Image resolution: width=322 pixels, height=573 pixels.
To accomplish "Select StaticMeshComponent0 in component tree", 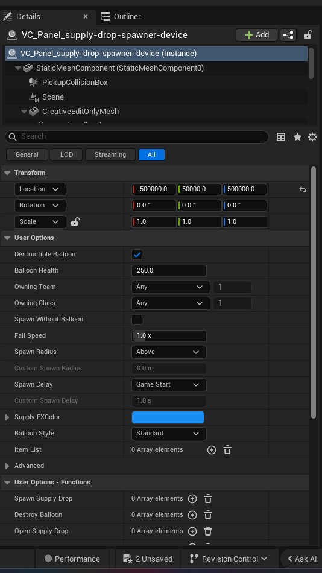I will [156, 68].
